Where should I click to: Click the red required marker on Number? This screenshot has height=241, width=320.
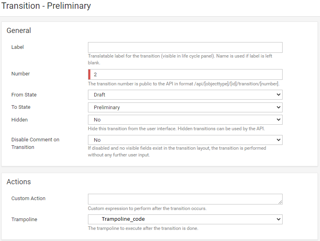90,74
